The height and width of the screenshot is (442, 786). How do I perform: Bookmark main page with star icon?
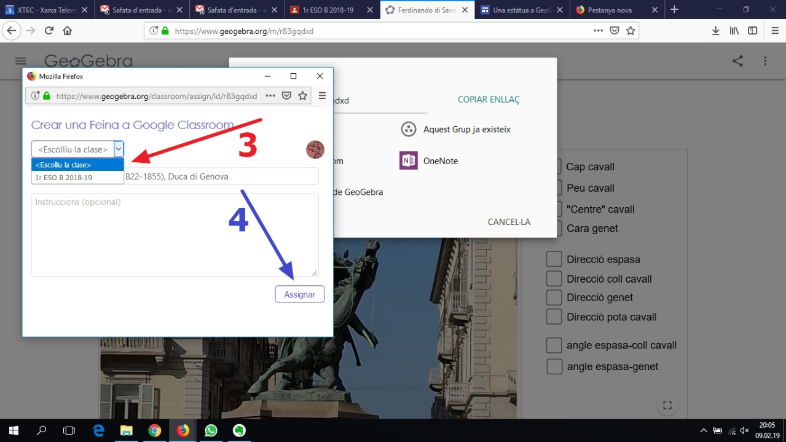pos(631,31)
